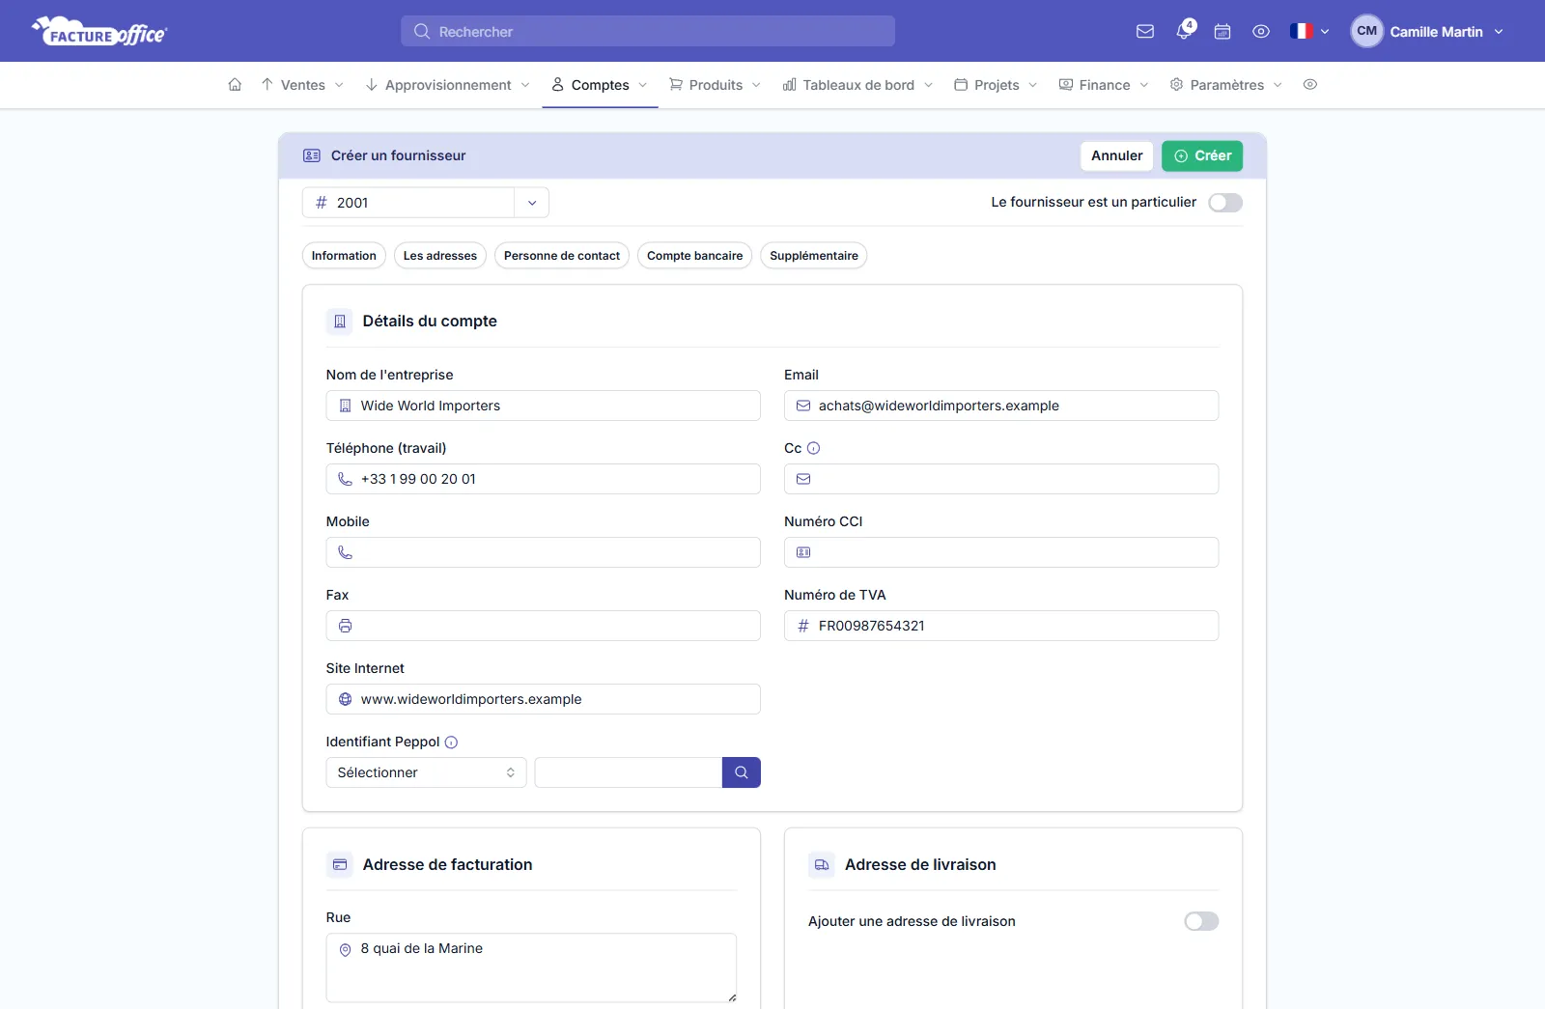1545x1009 pixels.
Task: Click the building icon in Nom de l'entreprise
Action: (x=345, y=406)
